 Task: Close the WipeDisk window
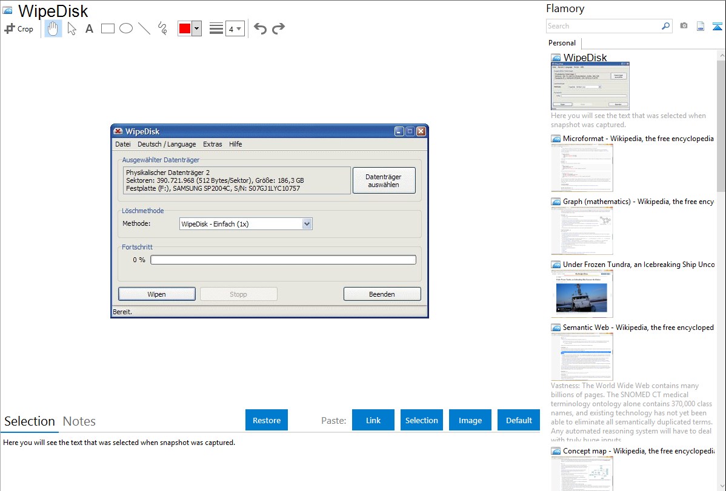421,131
